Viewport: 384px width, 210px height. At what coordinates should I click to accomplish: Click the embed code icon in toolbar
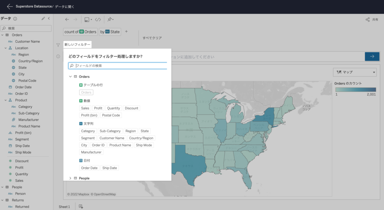point(98,19)
